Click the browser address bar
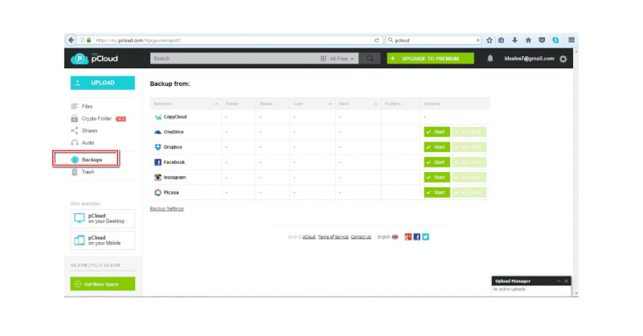The width and height of the screenshot is (643, 336). [231, 40]
